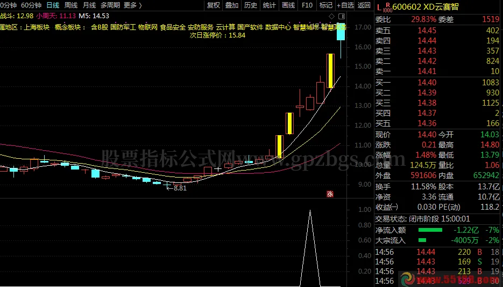Click the diamond icon above the chart
The height and width of the screenshot is (287, 503).
click(331, 16)
